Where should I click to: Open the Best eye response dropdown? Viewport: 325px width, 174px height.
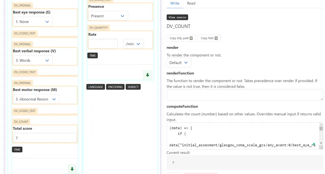click(x=32, y=22)
